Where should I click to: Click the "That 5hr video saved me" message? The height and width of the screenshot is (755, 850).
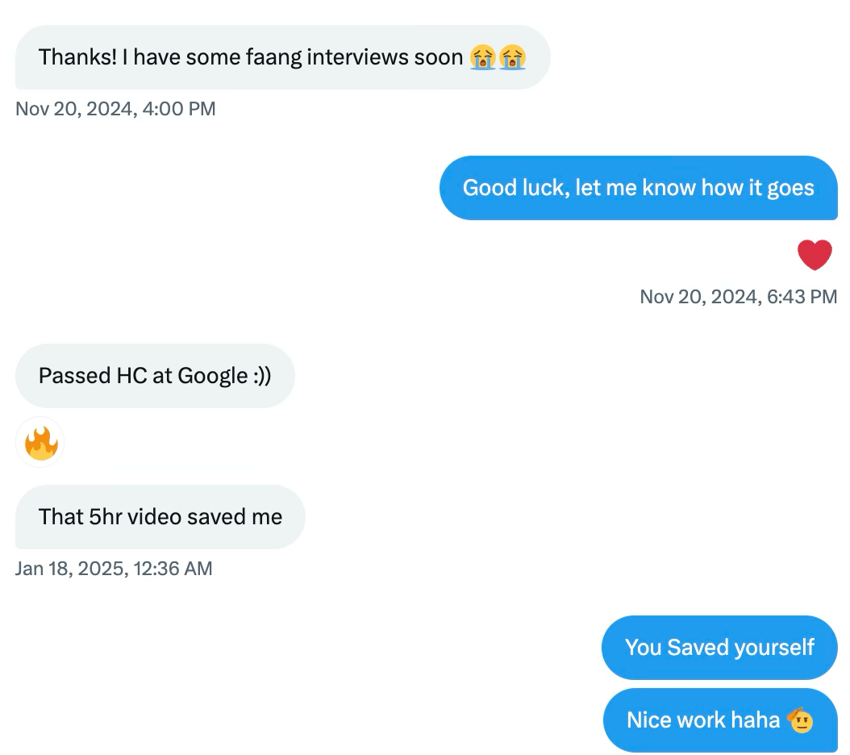tap(160, 516)
